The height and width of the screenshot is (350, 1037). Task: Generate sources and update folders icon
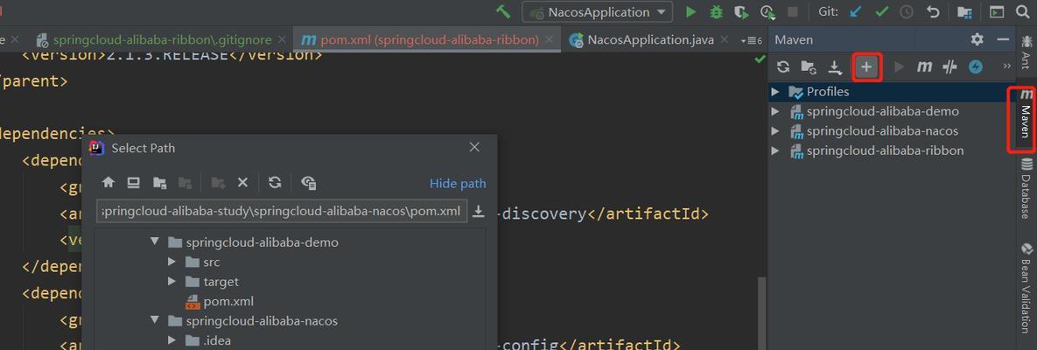[x=809, y=66]
